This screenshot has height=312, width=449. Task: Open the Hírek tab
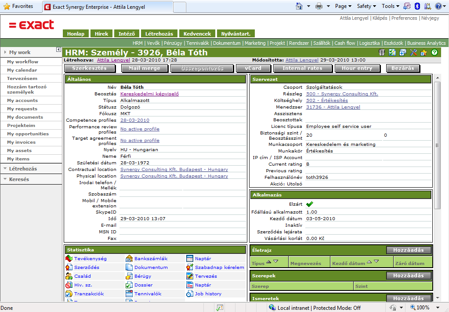[x=101, y=33]
